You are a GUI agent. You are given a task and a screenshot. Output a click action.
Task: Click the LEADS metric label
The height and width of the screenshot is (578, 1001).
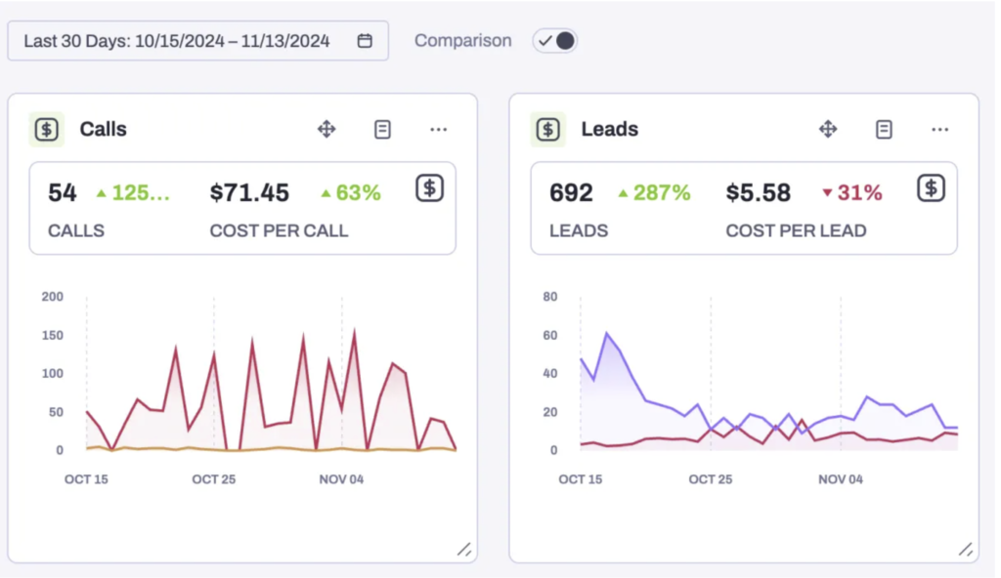pos(579,230)
